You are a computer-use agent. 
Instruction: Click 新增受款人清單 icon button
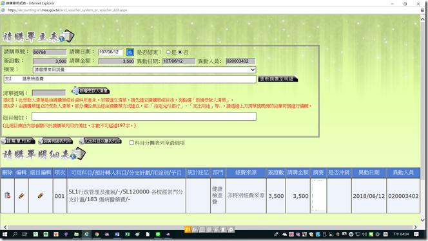(91, 91)
